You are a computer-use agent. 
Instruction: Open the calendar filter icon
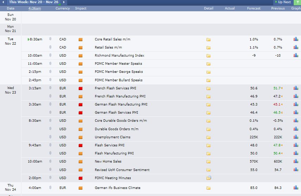pos(298,2)
